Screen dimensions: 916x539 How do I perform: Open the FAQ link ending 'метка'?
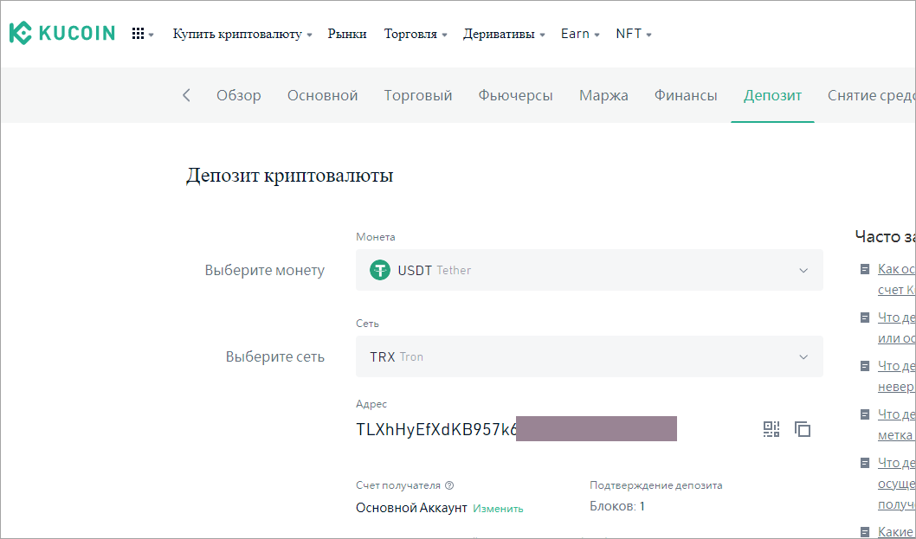coord(896,425)
